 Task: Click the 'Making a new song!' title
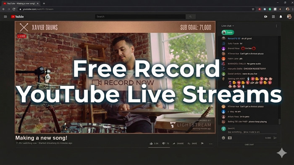(41, 138)
